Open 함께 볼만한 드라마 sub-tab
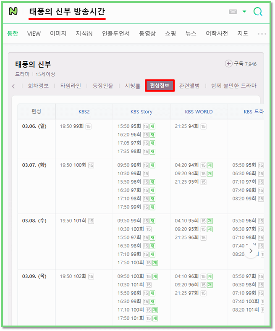Screen dimensions: 275x331 pos(233,86)
